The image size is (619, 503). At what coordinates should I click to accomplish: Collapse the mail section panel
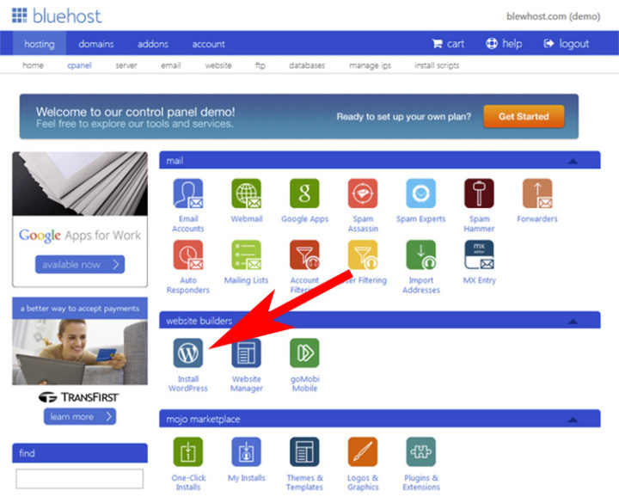tap(572, 161)
